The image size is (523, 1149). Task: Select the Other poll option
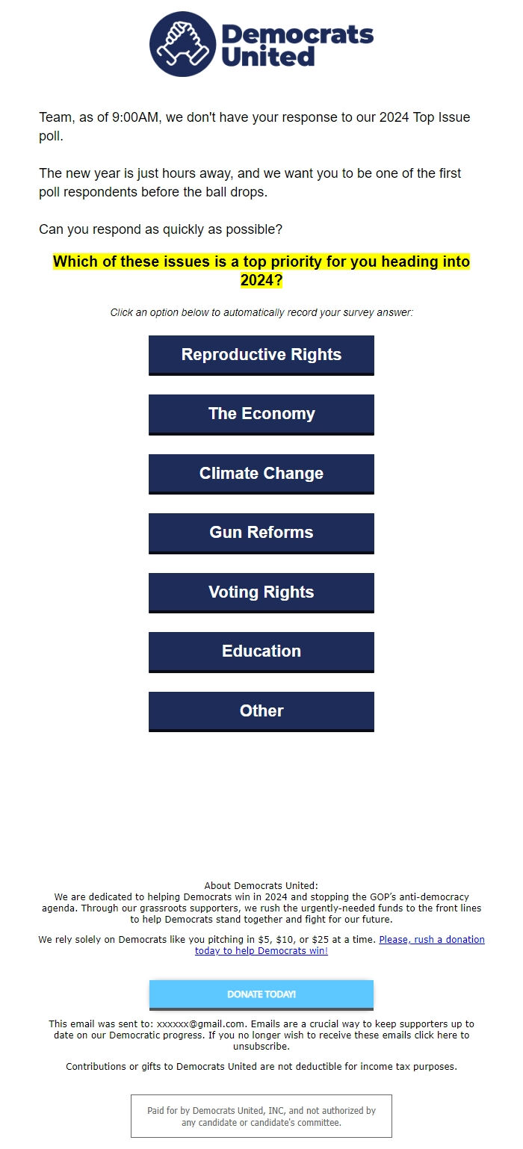click(261, 711)
